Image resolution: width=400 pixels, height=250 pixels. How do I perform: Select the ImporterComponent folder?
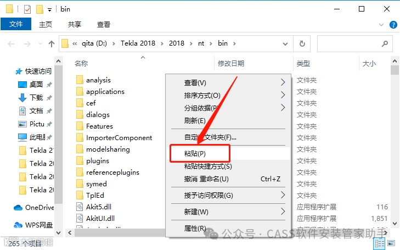[119, 138]
